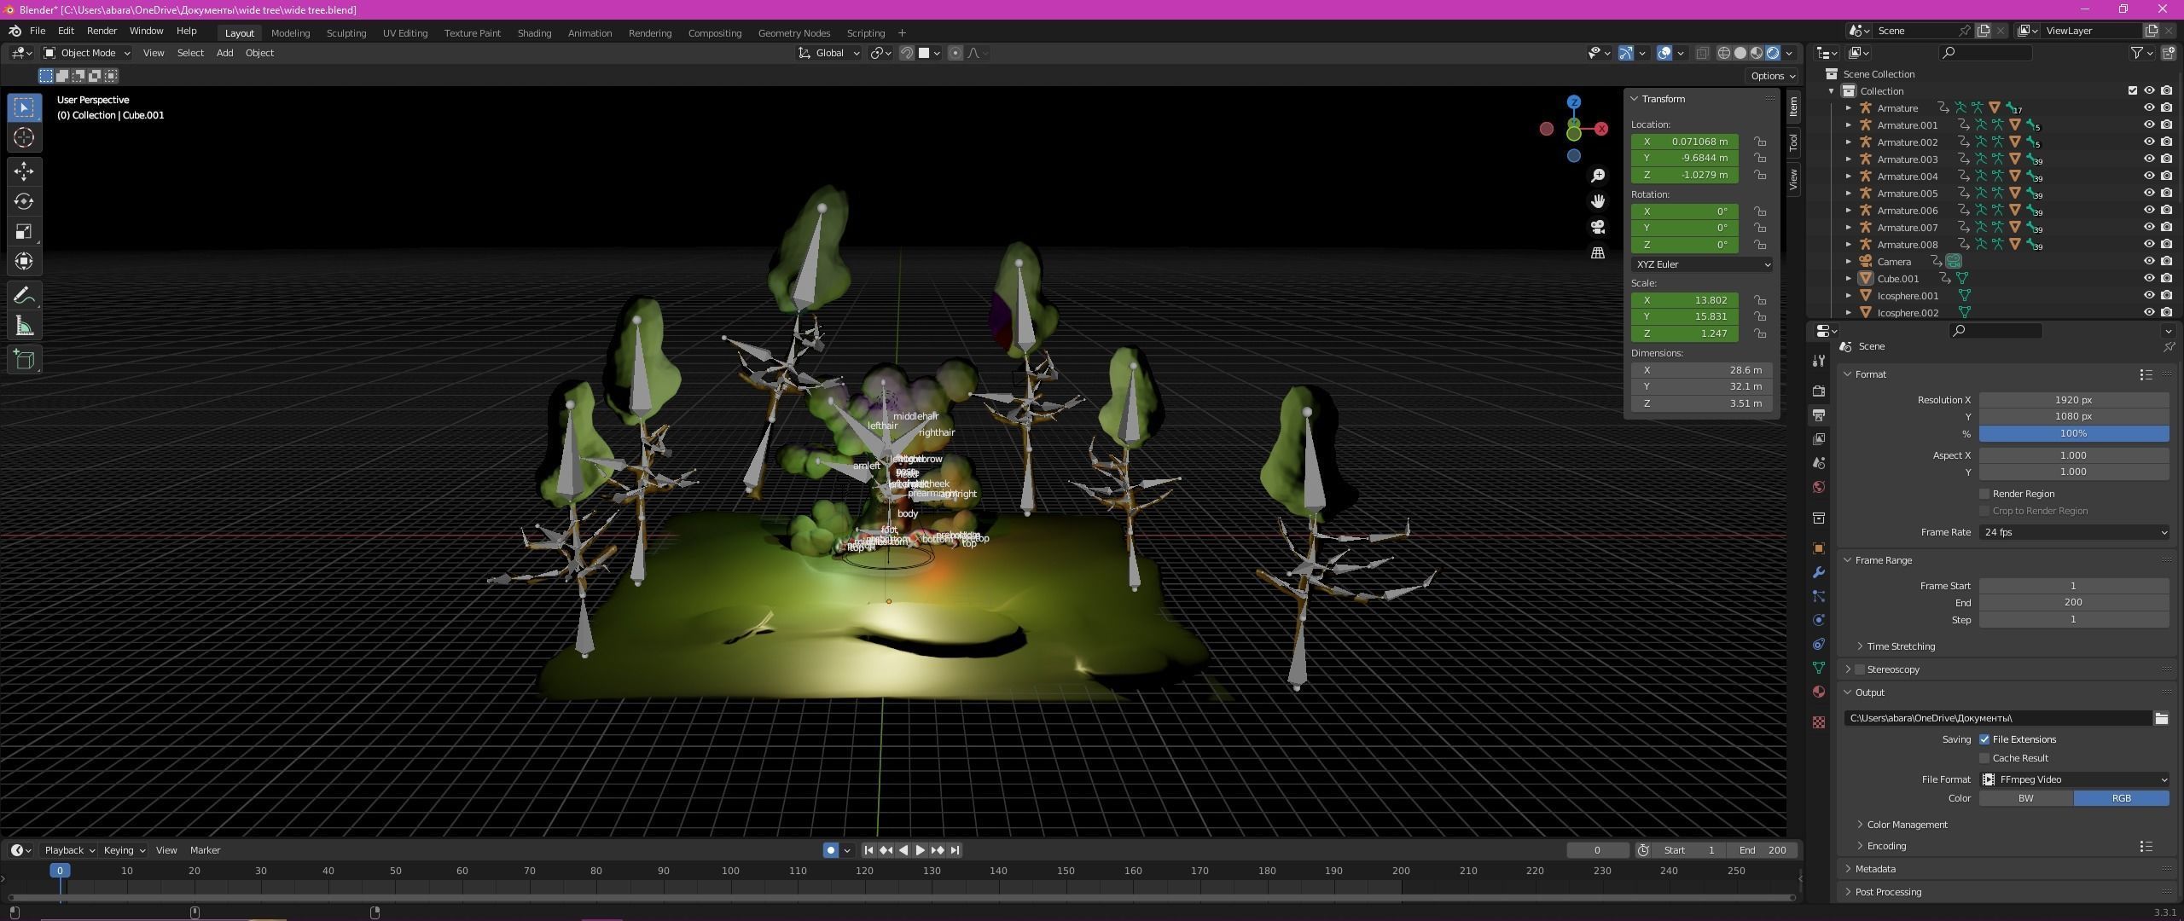This screenshot has height=921, width=2184.
Task: Adjust resolution percentage 100% slider
Action: [x=2074, y=434]
